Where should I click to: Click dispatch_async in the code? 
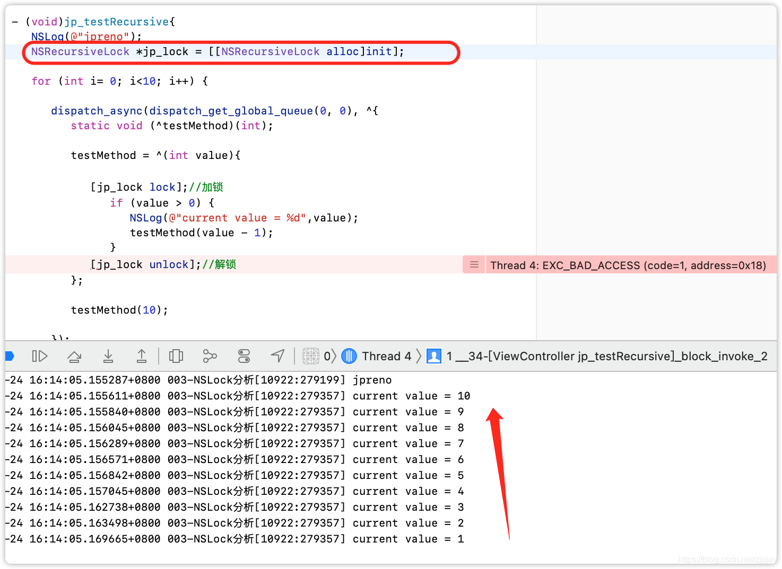[97, 111]
